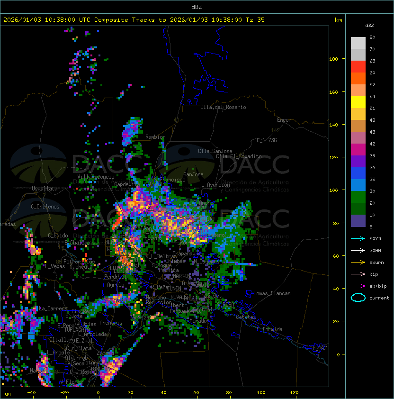The image size is (394, 399).
Task: Click the 42 dBZ magenta color swatch
Action: pyautogui.click(x=358, y=149)
